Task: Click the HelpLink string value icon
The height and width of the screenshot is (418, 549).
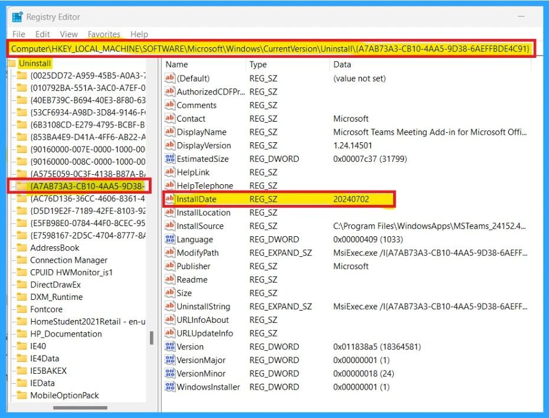Action: tap(170, 172)
